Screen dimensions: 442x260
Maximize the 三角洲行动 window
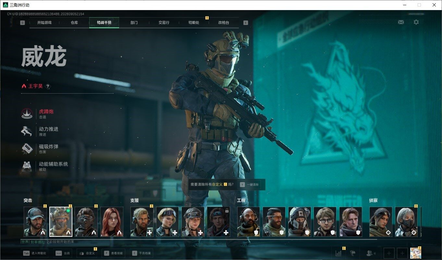tap(419, 5)
